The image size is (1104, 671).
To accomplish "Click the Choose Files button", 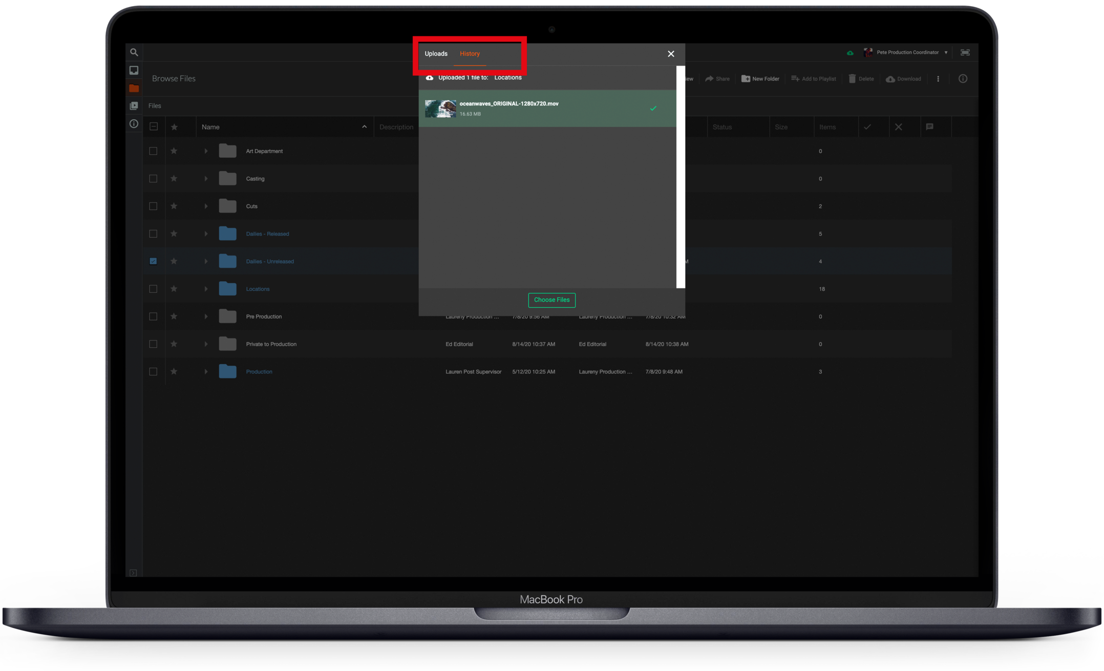I will pyautogui.click(x=551, y=300).
